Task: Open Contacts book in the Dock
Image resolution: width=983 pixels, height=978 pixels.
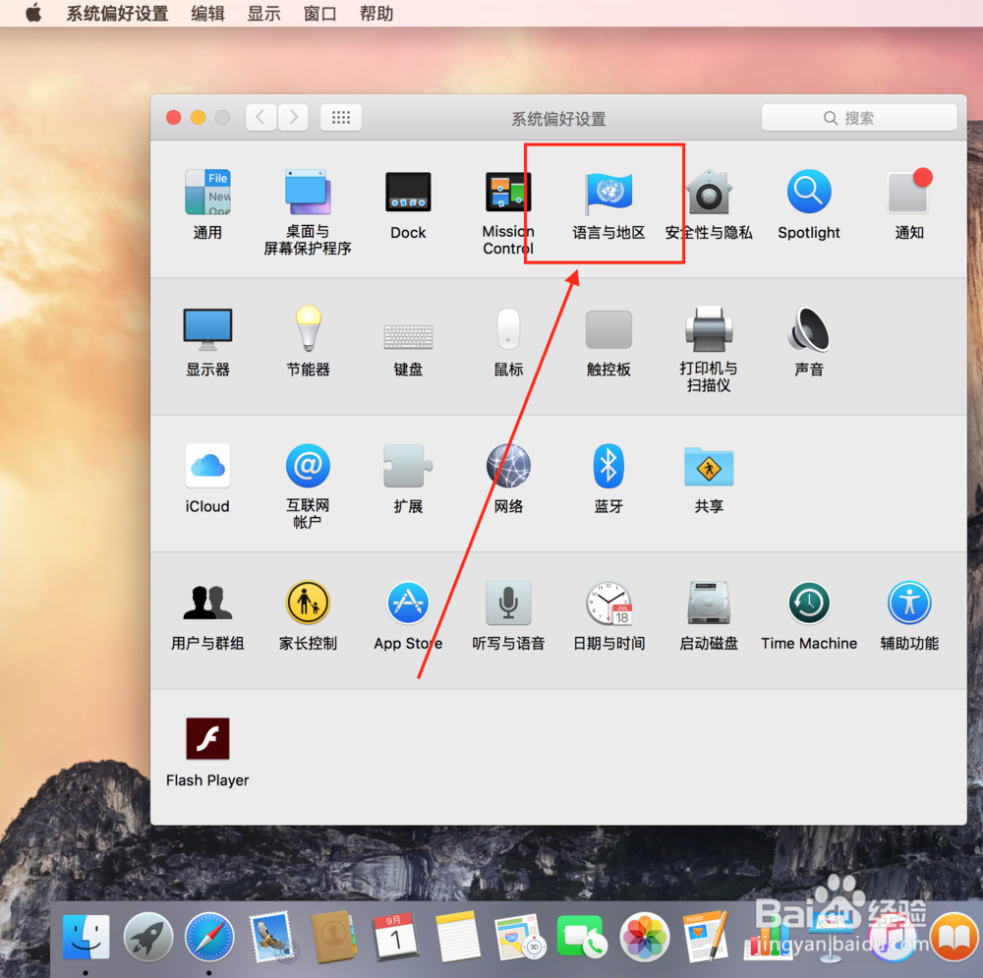Action: (x=334, y=938)
